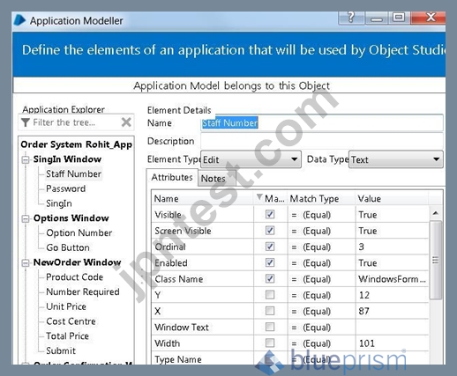Collapse the SingIn Window tree node
Screen dimensions: 457x376
pyautogui.click(x=26, y=160)
